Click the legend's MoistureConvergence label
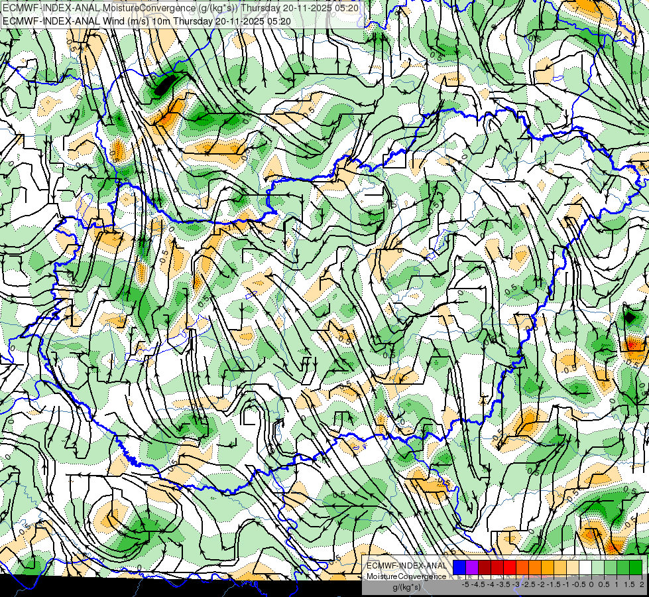The height and width of the screenshot is (597, 649). [x=406, y=576]
